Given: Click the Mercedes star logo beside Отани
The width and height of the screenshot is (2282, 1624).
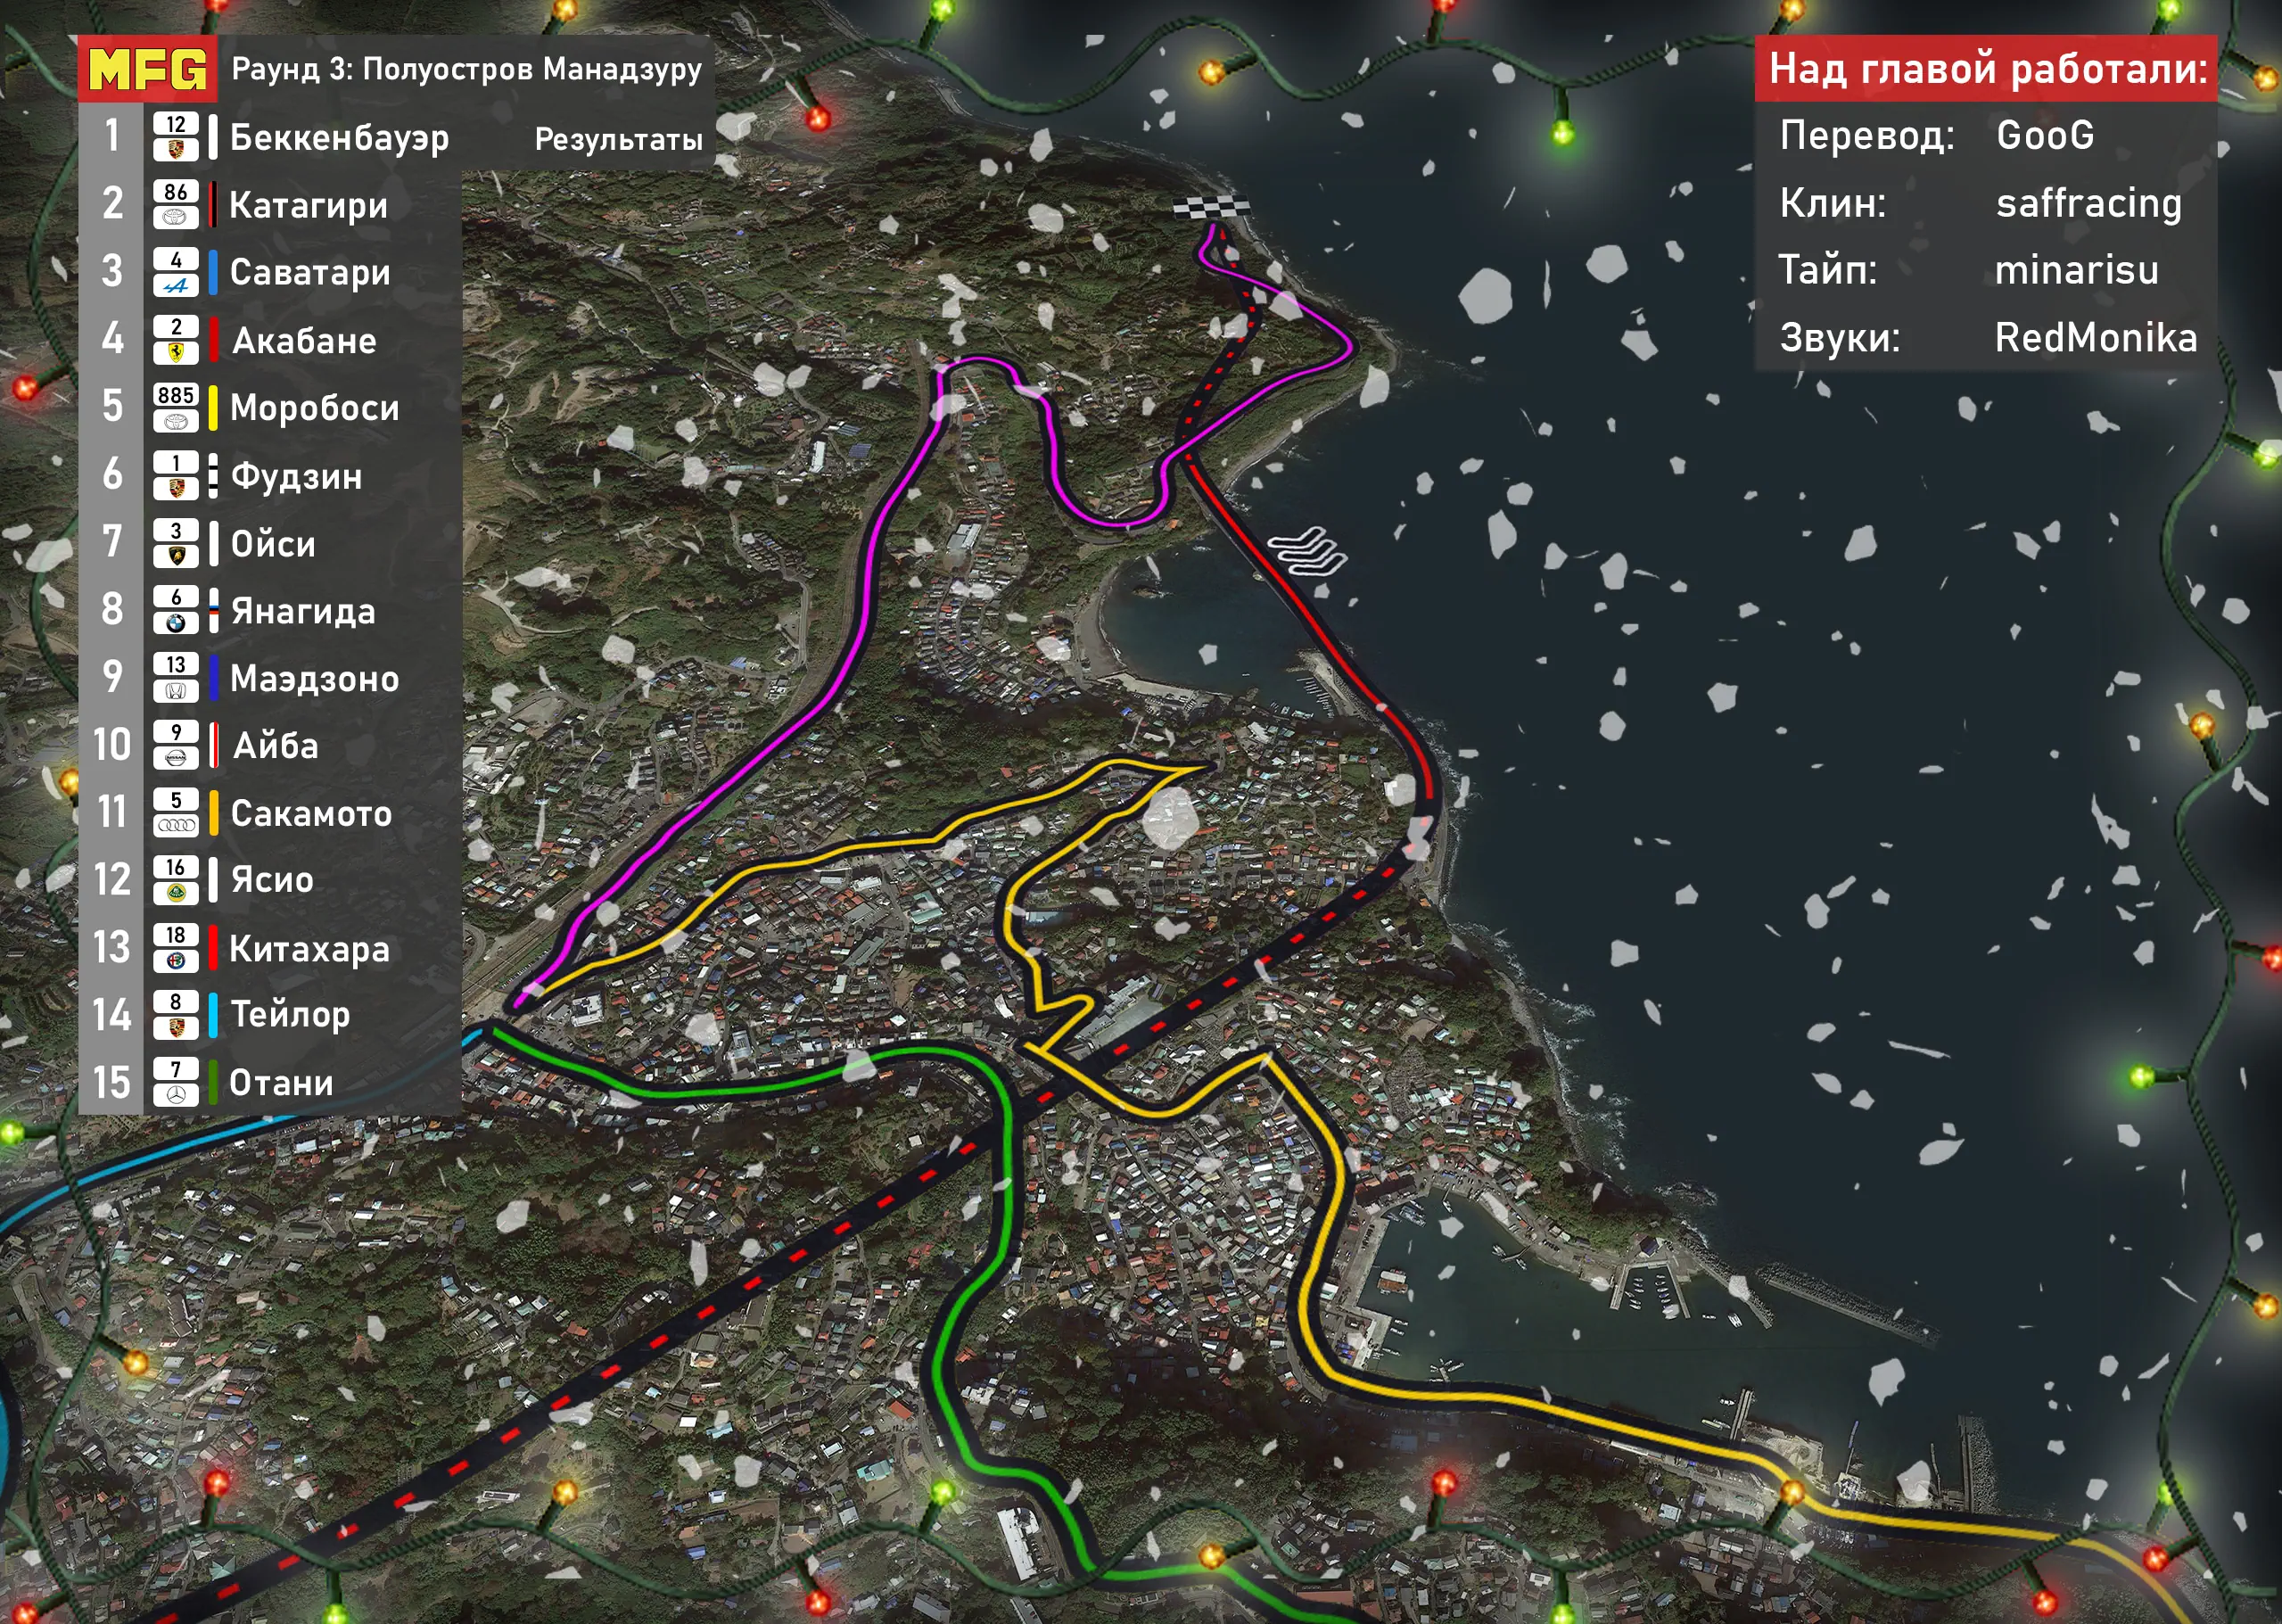Looking at the screenshot, I should 176,1095.
